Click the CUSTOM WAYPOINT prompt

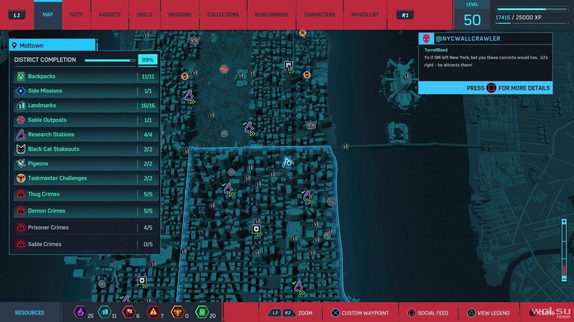[360, 313]
